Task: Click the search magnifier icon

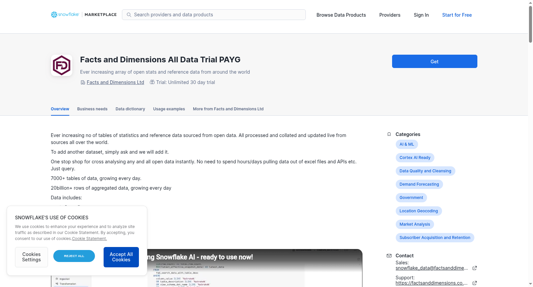Action: coord(129,15)
